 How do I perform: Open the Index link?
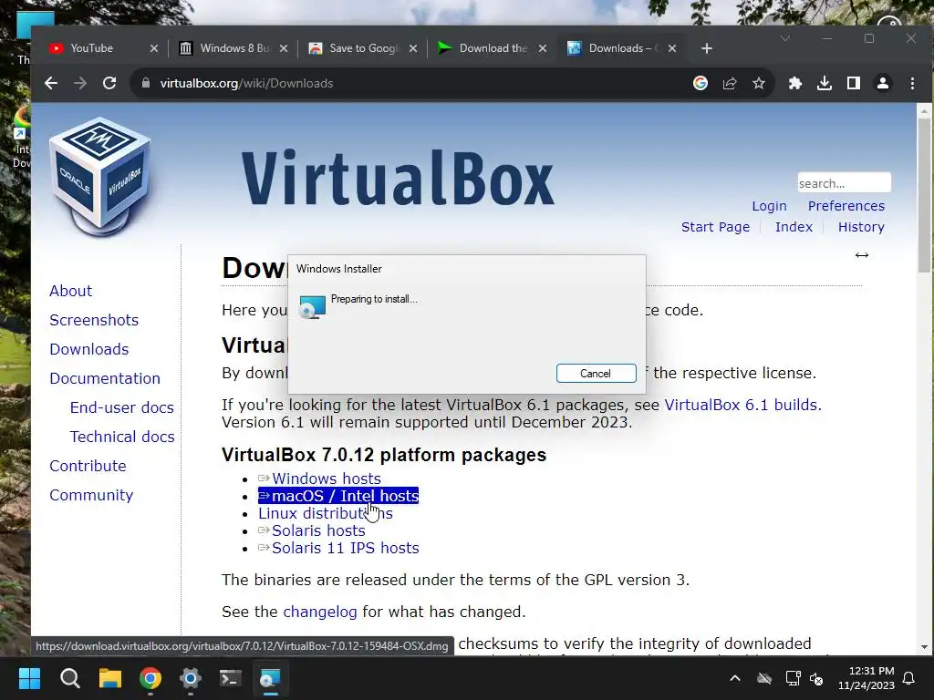(794, 227)
